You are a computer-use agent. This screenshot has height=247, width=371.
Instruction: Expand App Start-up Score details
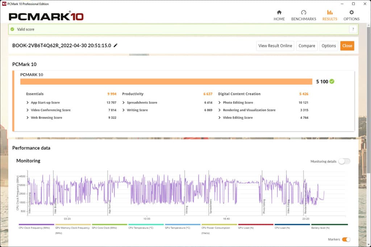(28, 103)
